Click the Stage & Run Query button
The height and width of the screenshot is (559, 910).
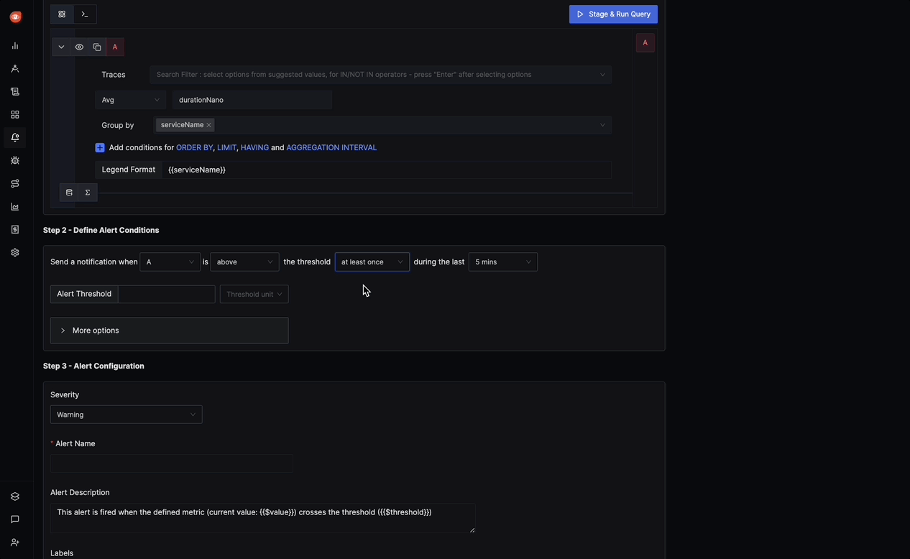click(x=612, y=14)
